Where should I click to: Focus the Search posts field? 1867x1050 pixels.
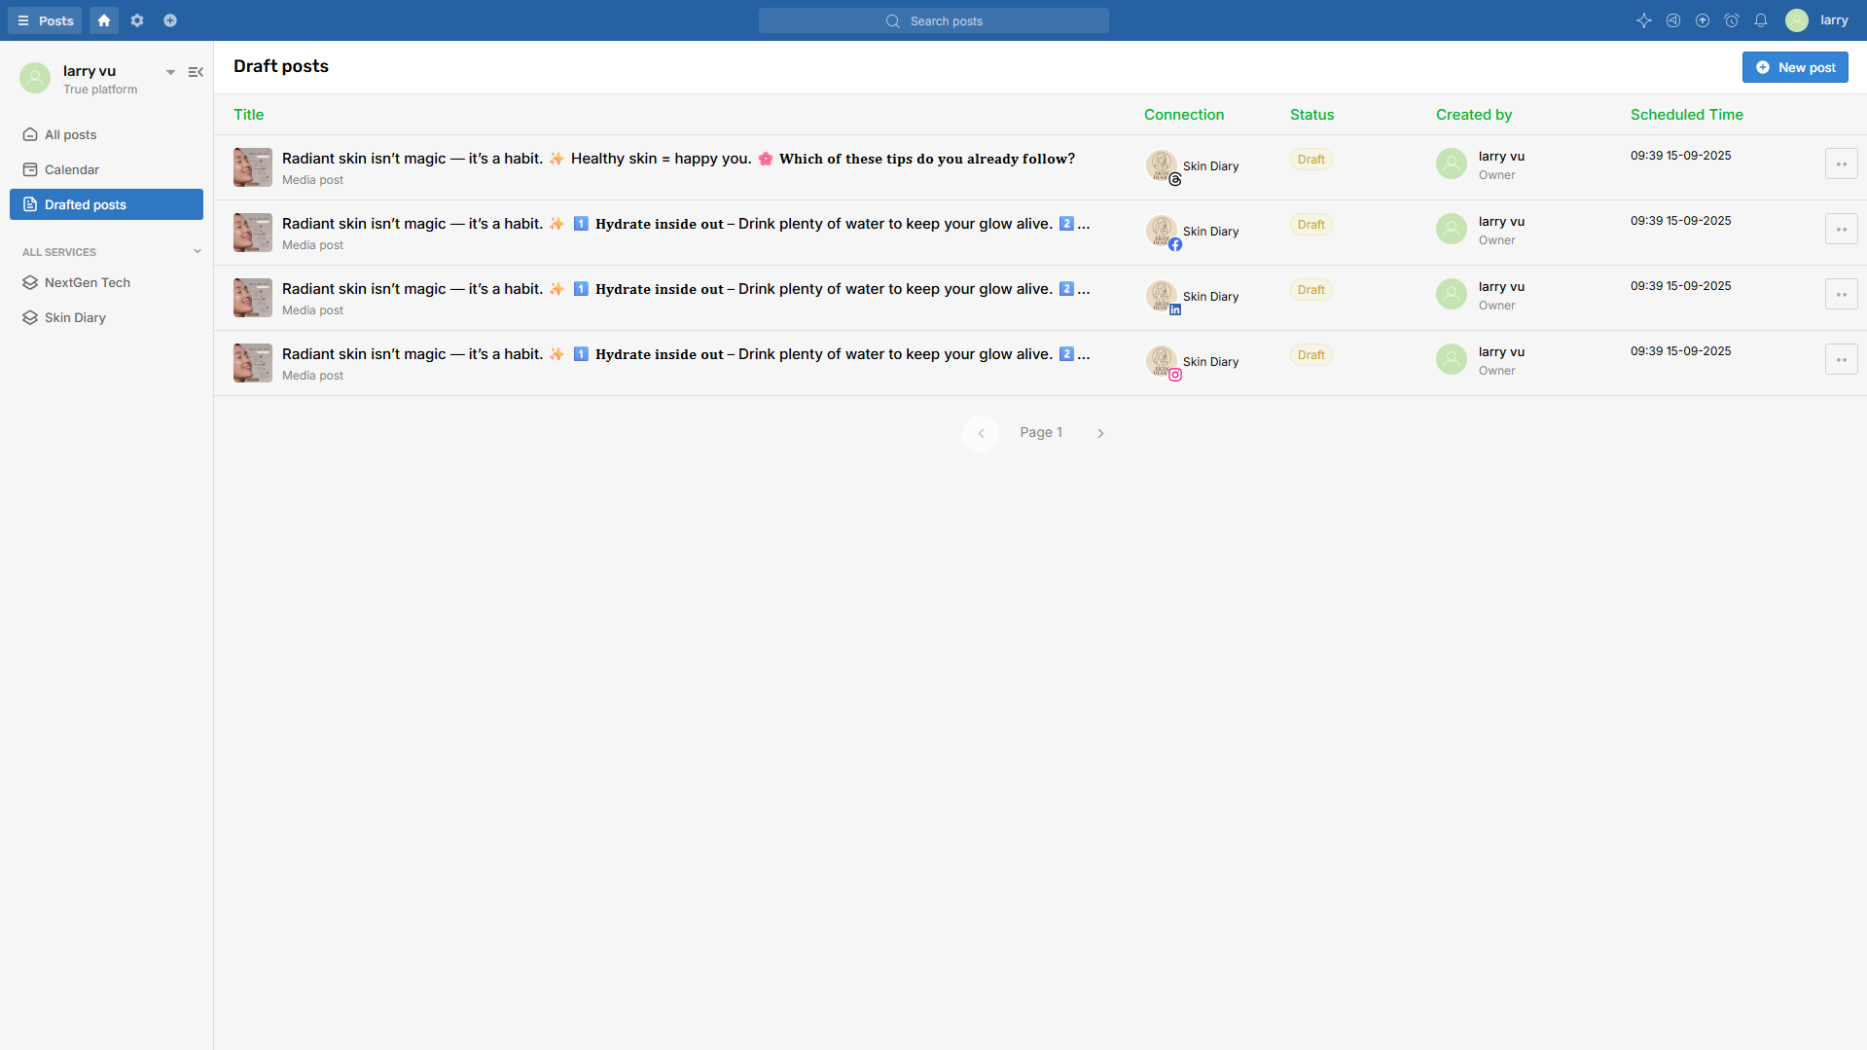tap(934, 20)
